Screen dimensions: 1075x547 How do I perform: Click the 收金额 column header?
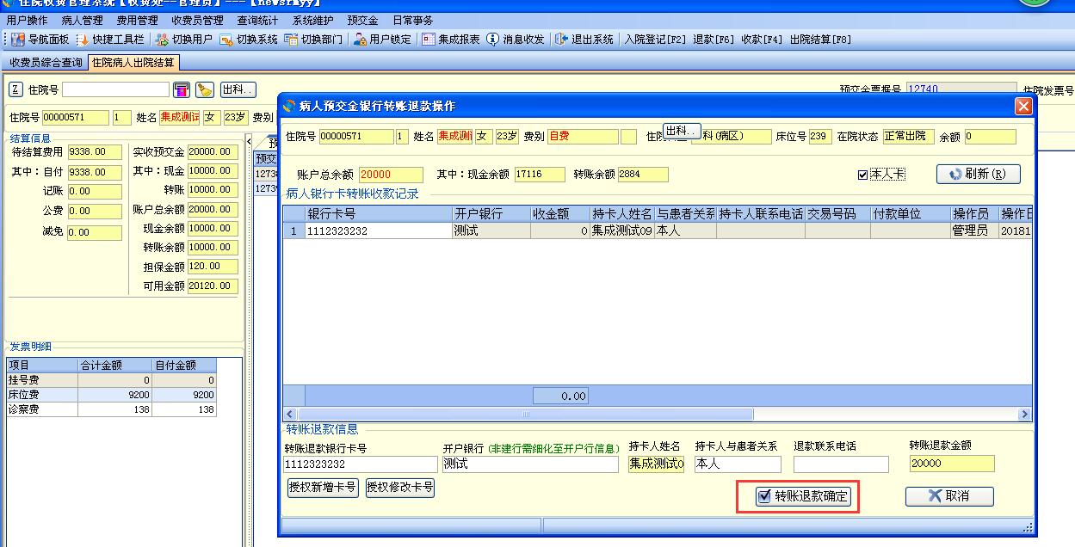[560, 214]
